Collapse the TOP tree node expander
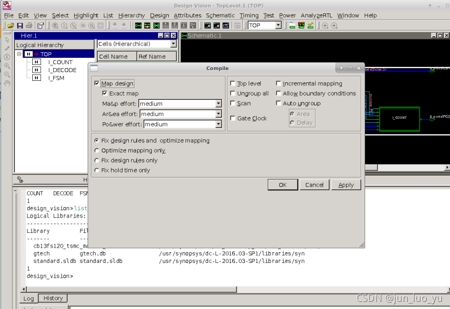The height and width of the screenshot is (309, 450). (19, 54)
